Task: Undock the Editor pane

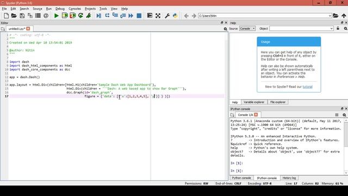Action: [222, 23]
